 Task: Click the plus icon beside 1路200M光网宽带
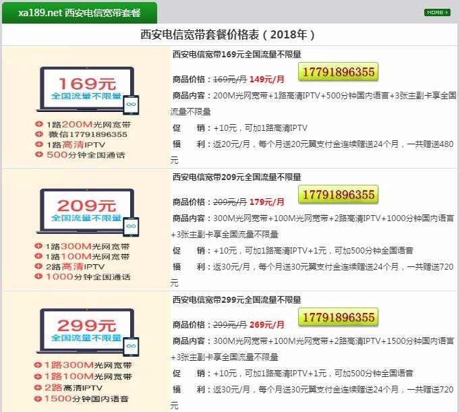click(x=39, y=124)
